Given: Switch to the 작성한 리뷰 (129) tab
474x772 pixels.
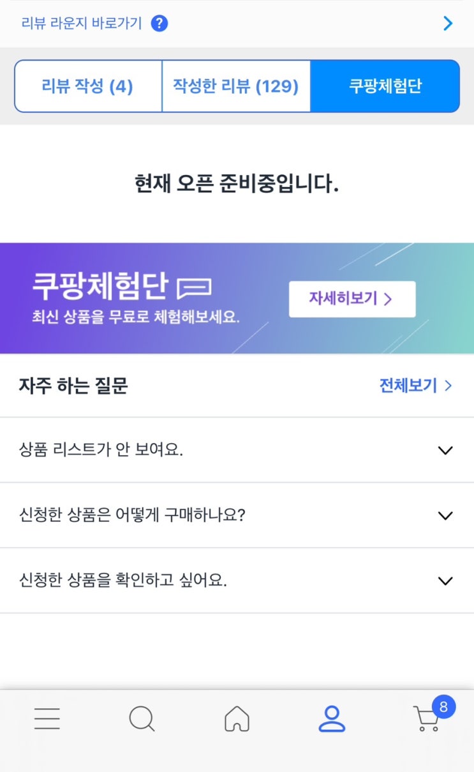Looking at the screenshot, I should 236,86.
